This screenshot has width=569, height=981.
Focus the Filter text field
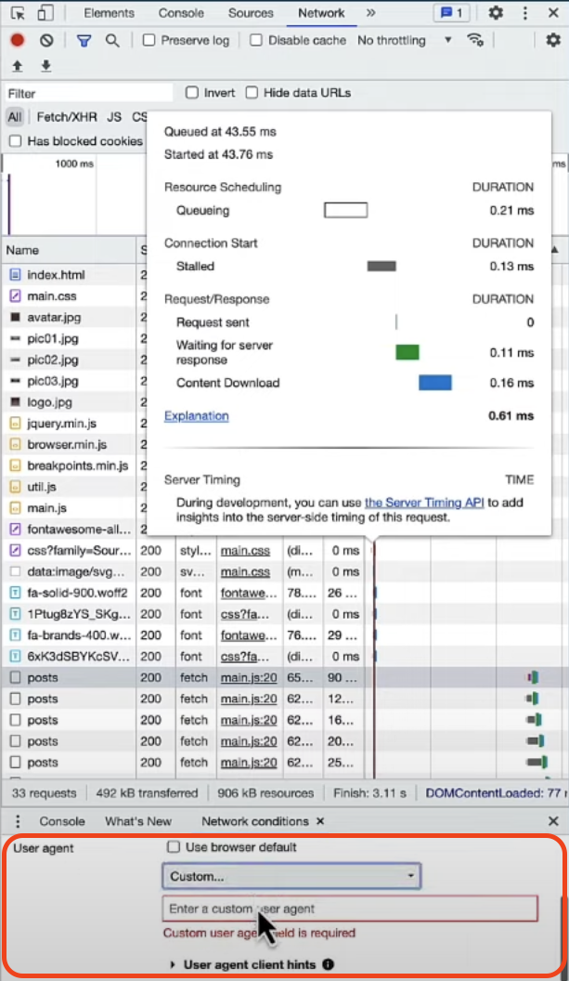(89, 93)
